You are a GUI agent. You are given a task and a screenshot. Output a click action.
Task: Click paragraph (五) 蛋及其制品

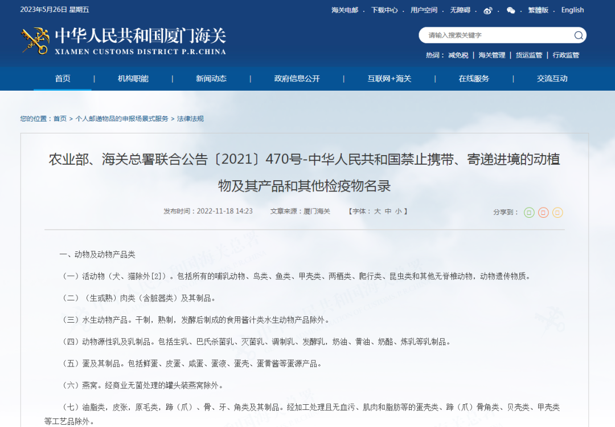192,364
